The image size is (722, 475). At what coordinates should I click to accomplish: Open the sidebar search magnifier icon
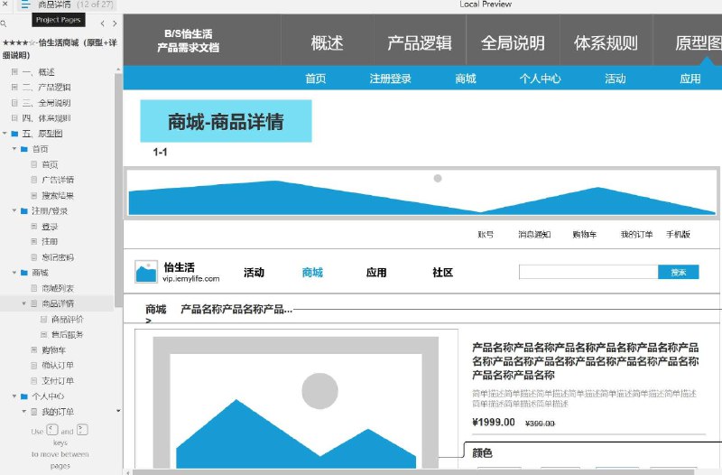4,23
